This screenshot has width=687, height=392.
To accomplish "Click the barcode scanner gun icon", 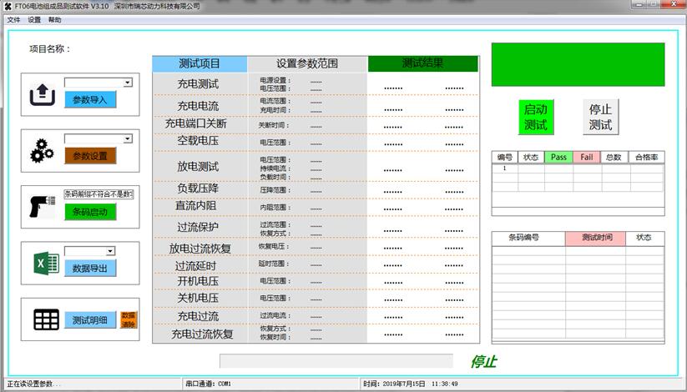I will [42, 207].
